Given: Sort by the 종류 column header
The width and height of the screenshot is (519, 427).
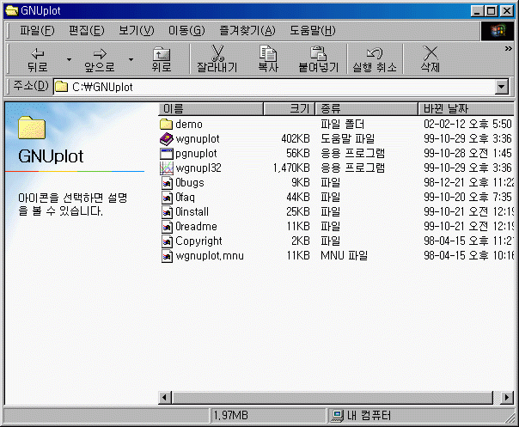Looking at the screenshot, I should tap(367, 108).
